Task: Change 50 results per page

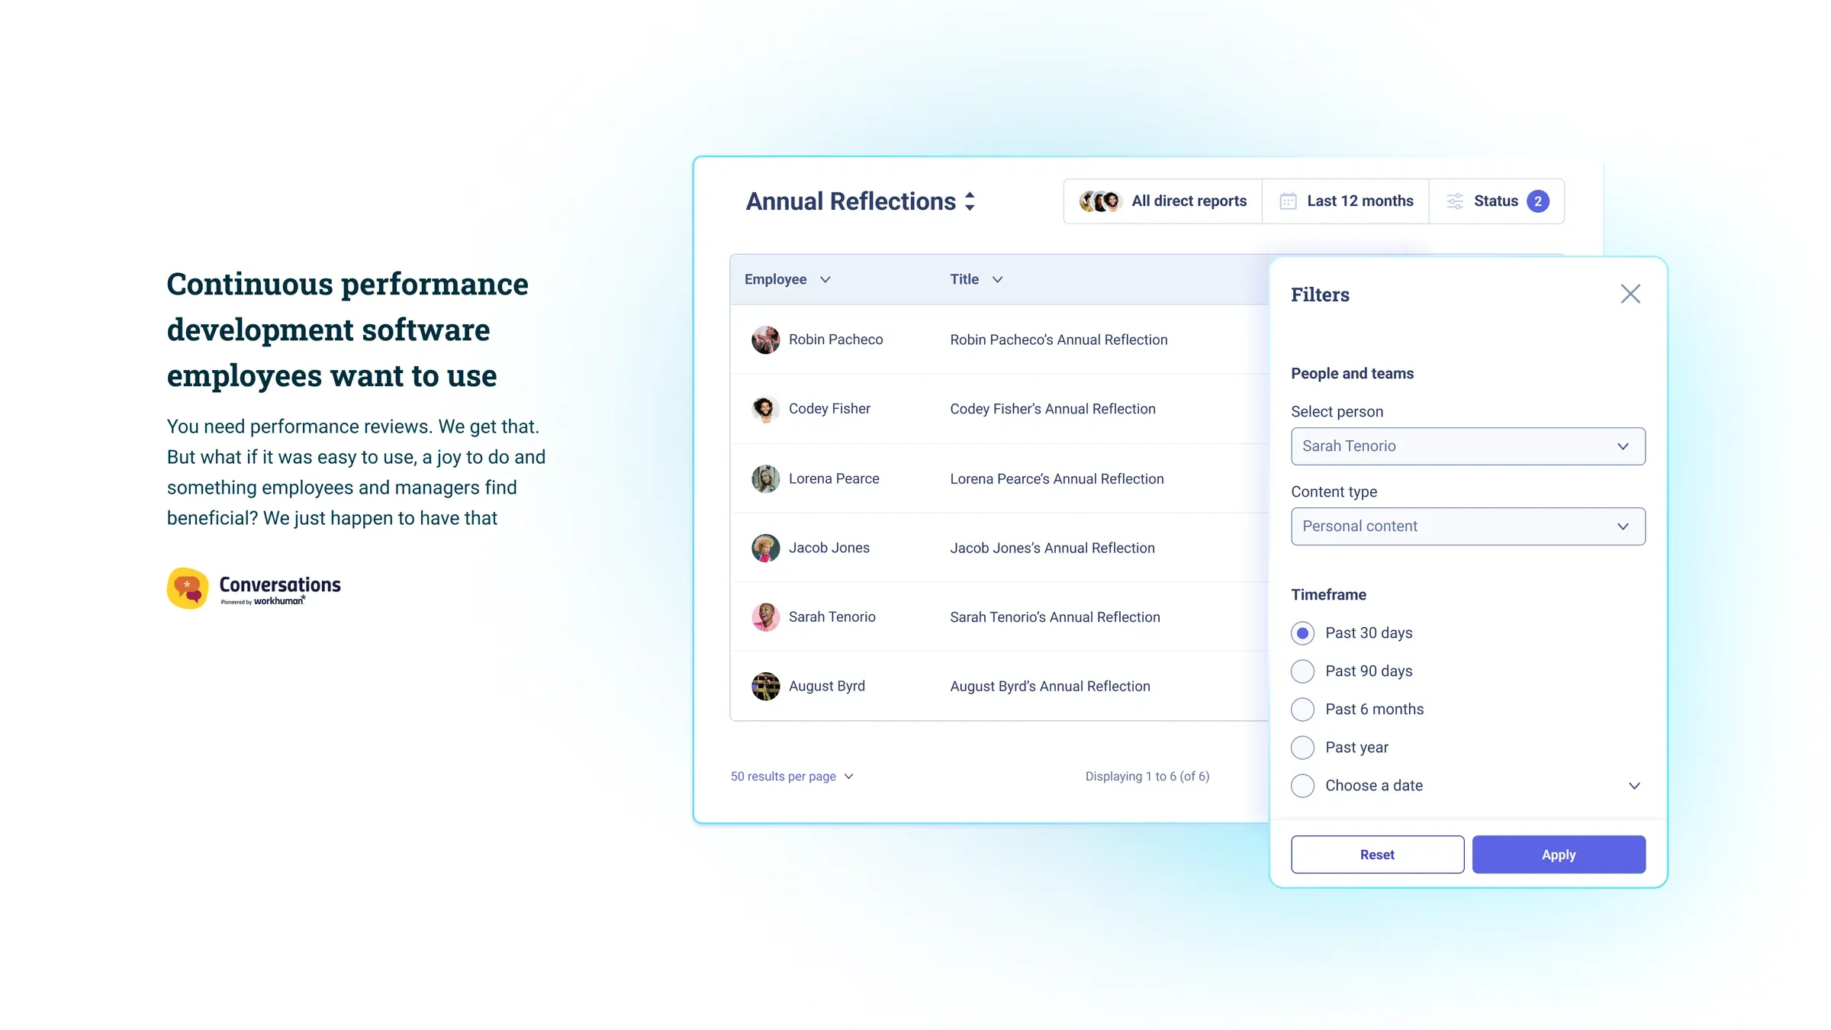Action: click(792, 777)
